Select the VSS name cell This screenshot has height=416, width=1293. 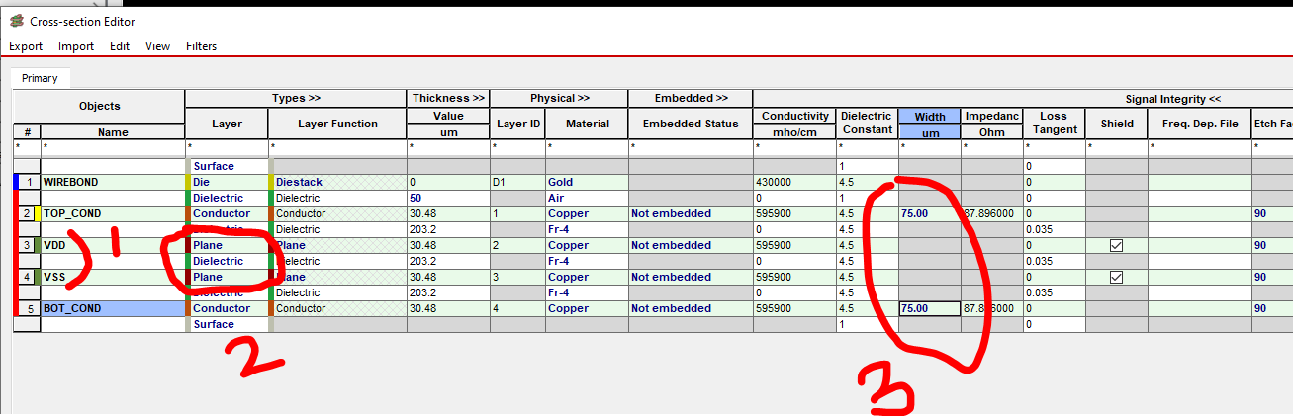click(x=113, y=277)
